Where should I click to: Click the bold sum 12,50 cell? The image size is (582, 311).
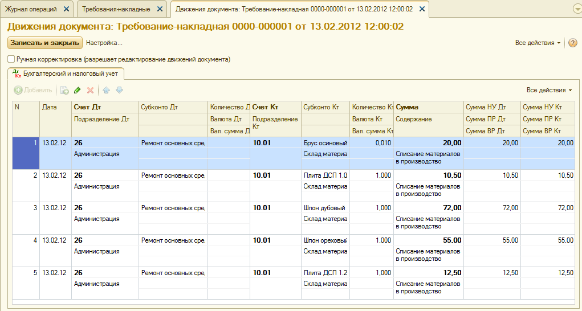click(x=428, y=273)
